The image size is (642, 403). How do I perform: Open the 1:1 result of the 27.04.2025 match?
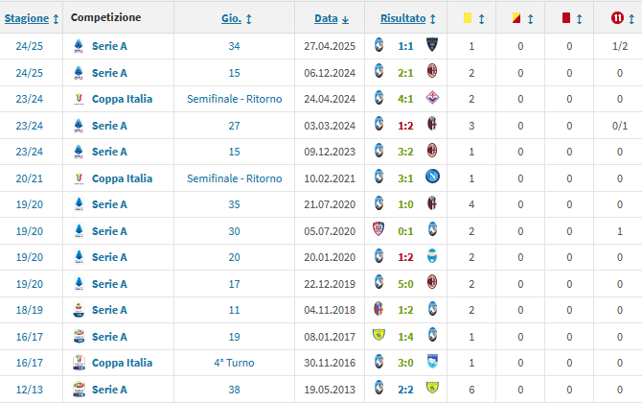(x=405, y=45)
